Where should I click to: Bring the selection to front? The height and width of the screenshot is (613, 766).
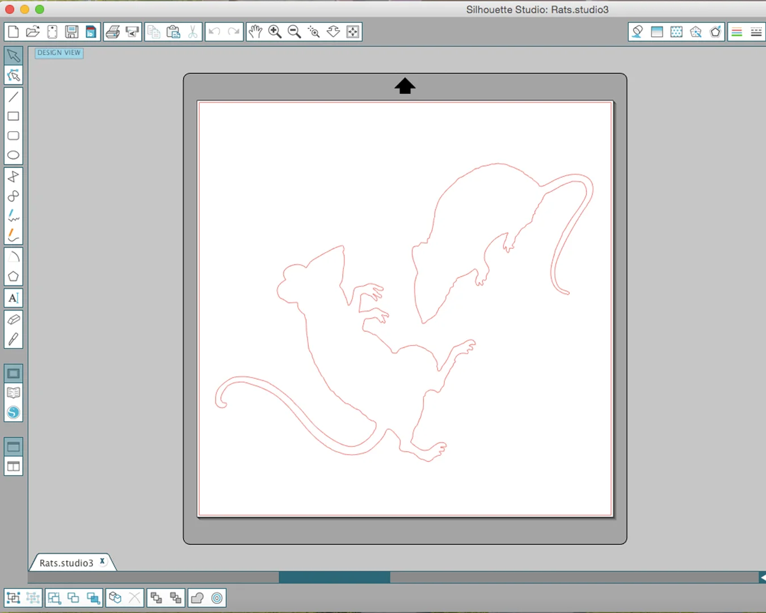coord(156,598)
